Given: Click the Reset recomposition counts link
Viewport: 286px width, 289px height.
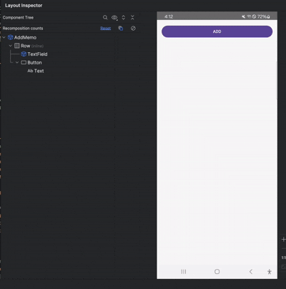Looking at the screenshot, I should (106, 29).
